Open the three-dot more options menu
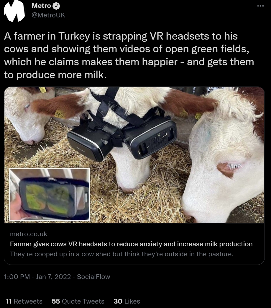 click(260, 6)
